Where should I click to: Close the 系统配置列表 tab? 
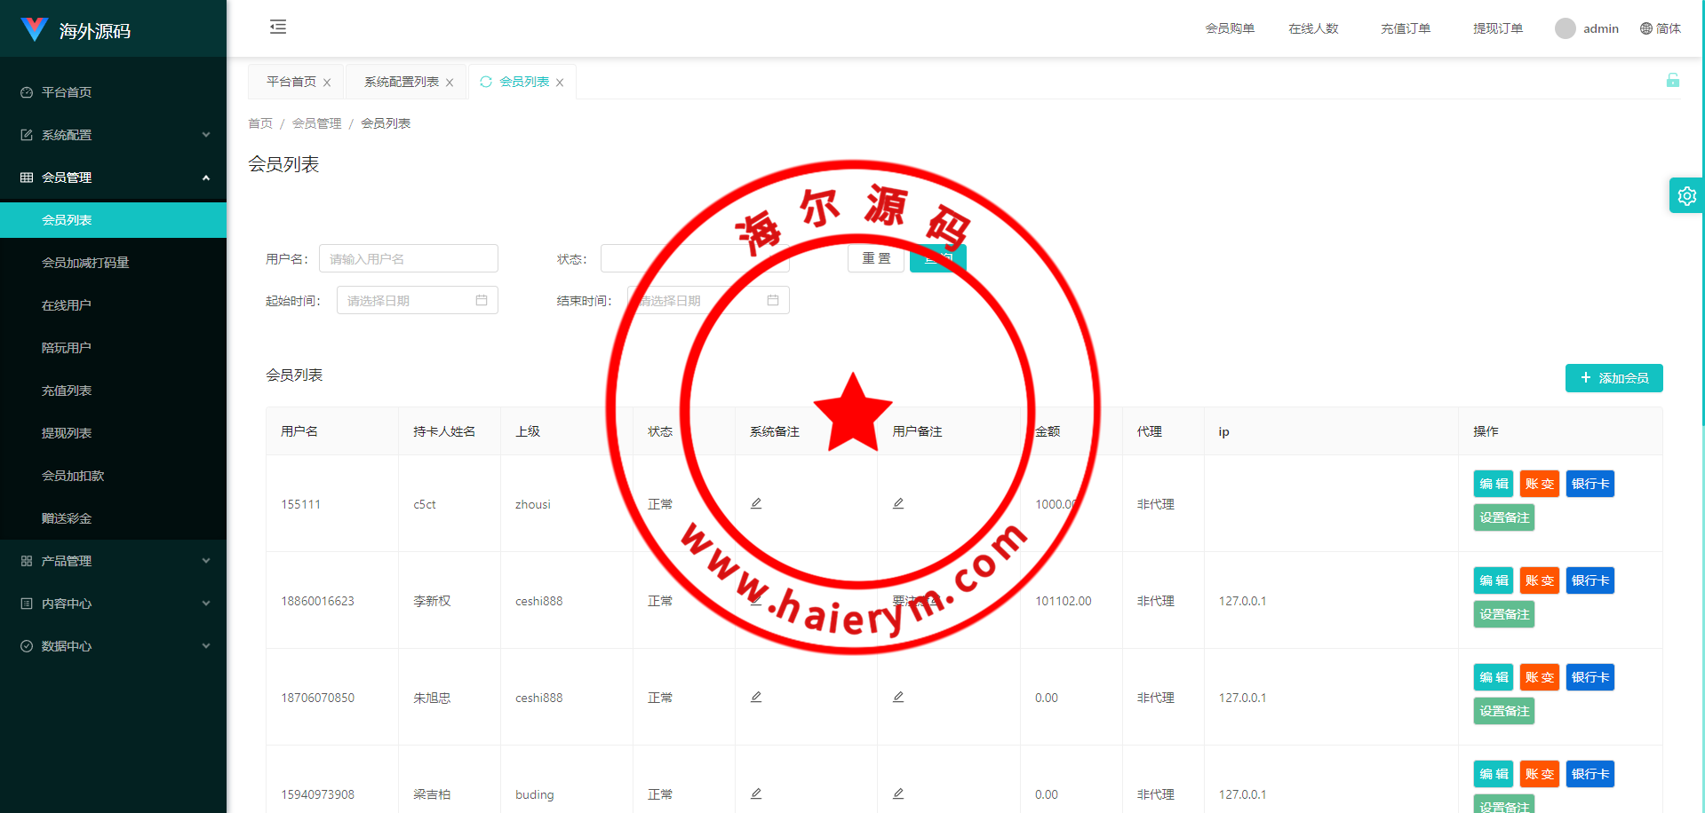point(450,83)
